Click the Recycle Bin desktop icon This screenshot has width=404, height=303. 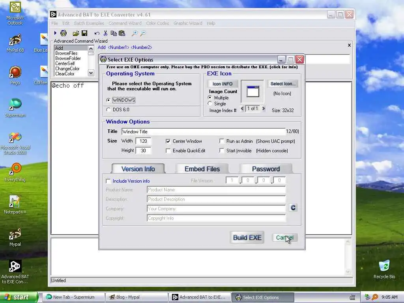click(384, 269)
